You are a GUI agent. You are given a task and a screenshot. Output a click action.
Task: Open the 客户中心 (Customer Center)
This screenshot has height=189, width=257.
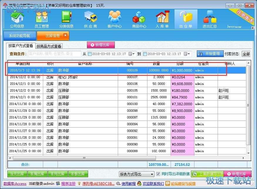tap(114, 18)
